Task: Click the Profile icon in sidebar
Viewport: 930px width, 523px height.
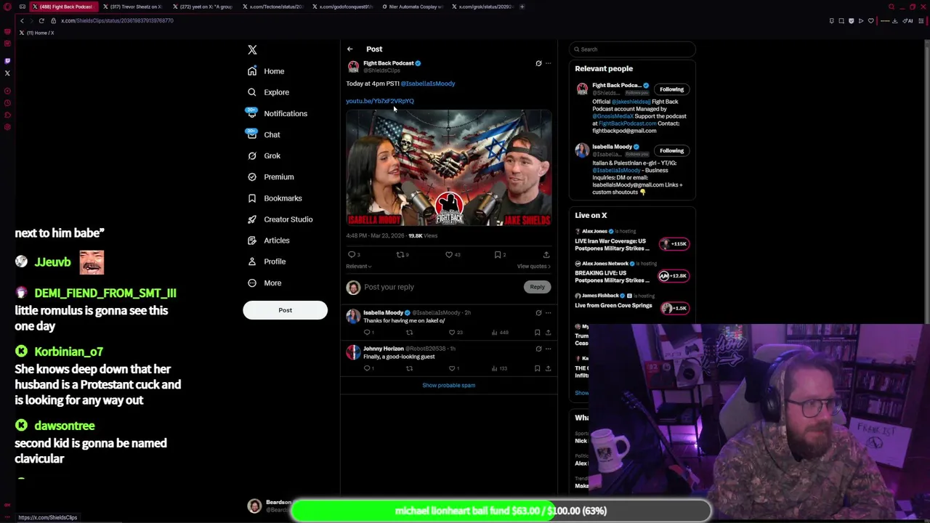Action: pyautogui.click(x=252, y=261)
